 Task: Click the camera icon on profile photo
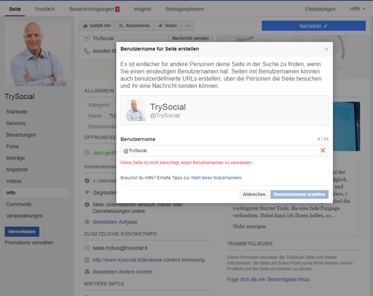(62, 79)
